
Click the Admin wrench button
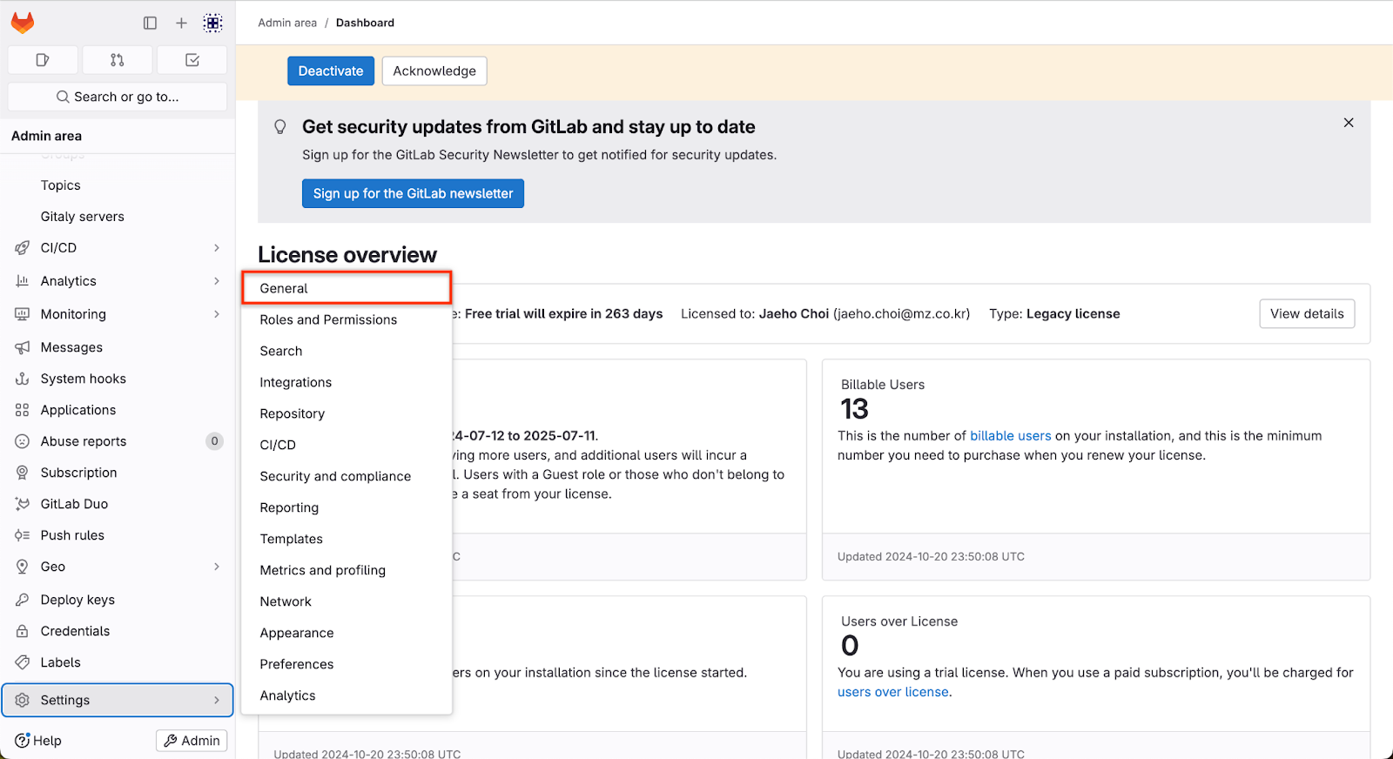192,741
